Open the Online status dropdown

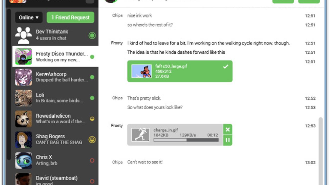tap(29, 17)
